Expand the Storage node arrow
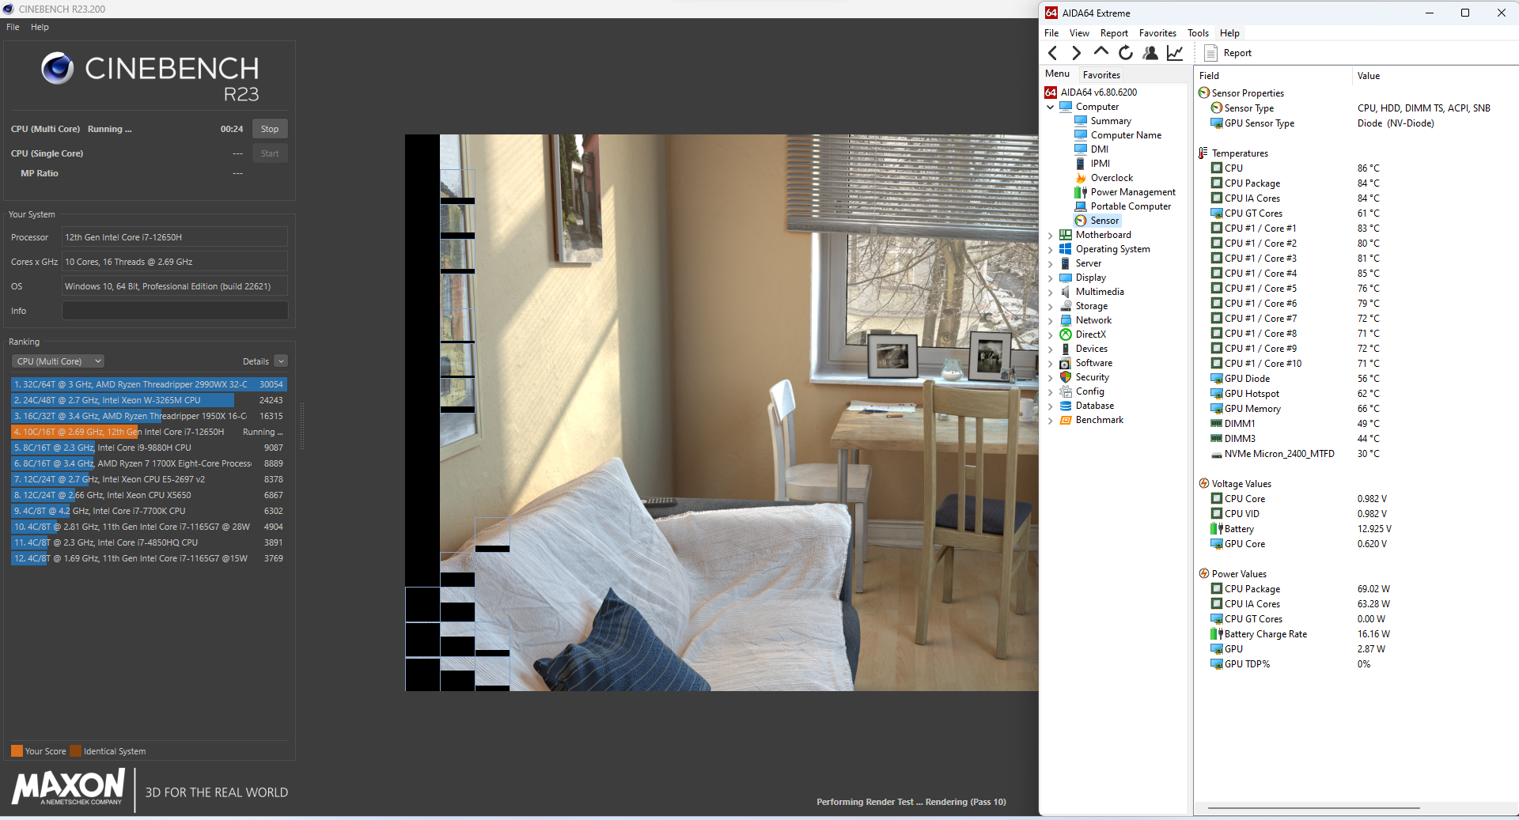 tap(1051, 306)
